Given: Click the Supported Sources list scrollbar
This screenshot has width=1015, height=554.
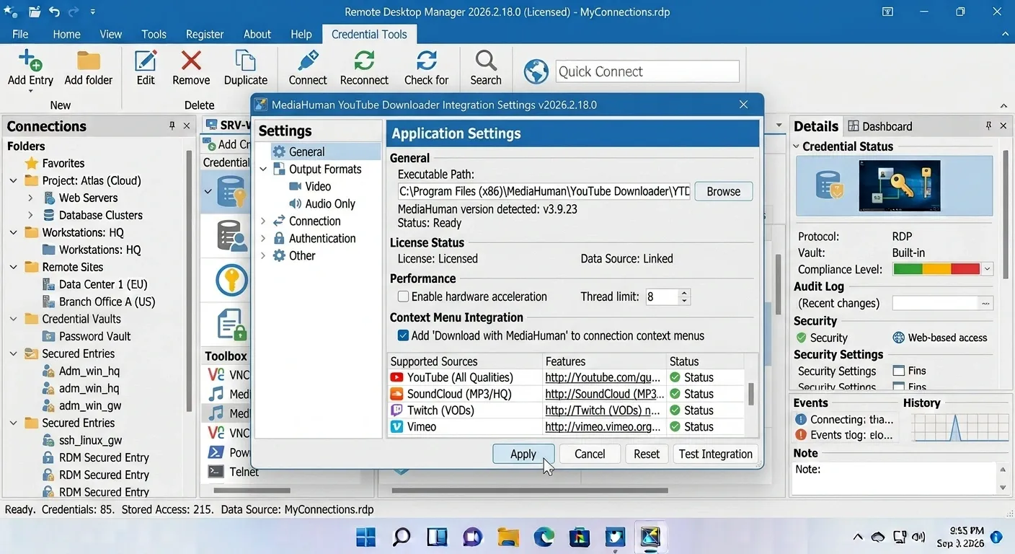Looking at the screenshot, I should pos(750,394).
